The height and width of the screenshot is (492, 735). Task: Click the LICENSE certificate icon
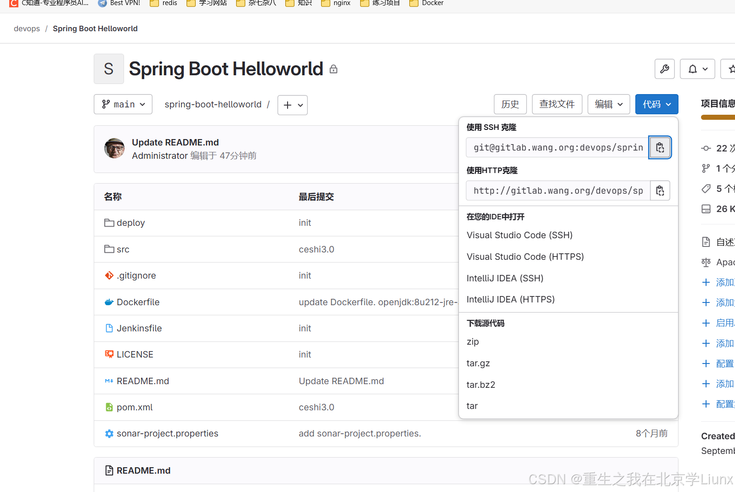click(x=109, y=354)
